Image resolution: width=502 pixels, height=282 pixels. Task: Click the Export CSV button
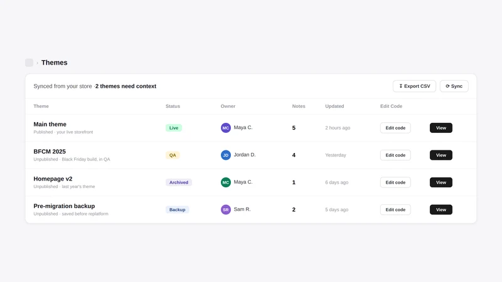[414, 86]
